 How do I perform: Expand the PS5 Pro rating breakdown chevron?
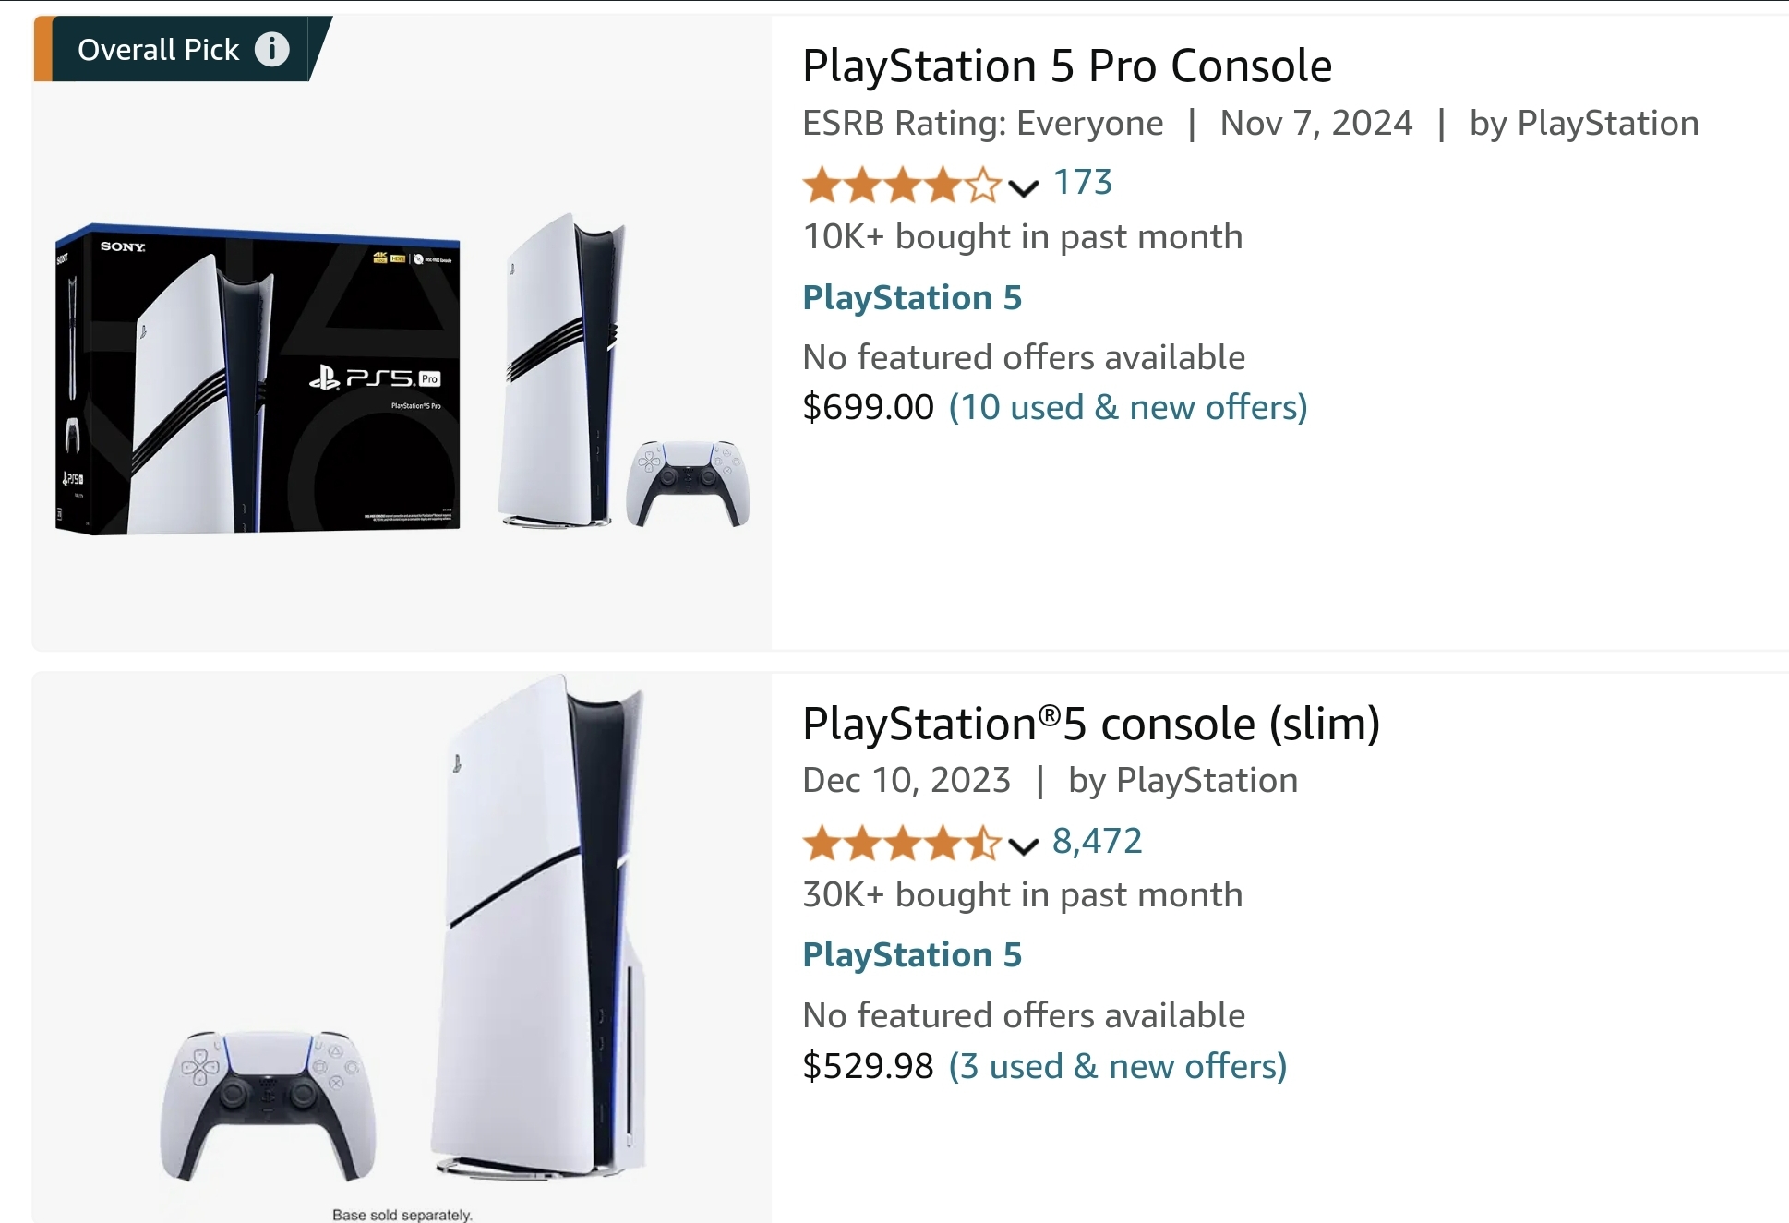[x=1023, y=188]
